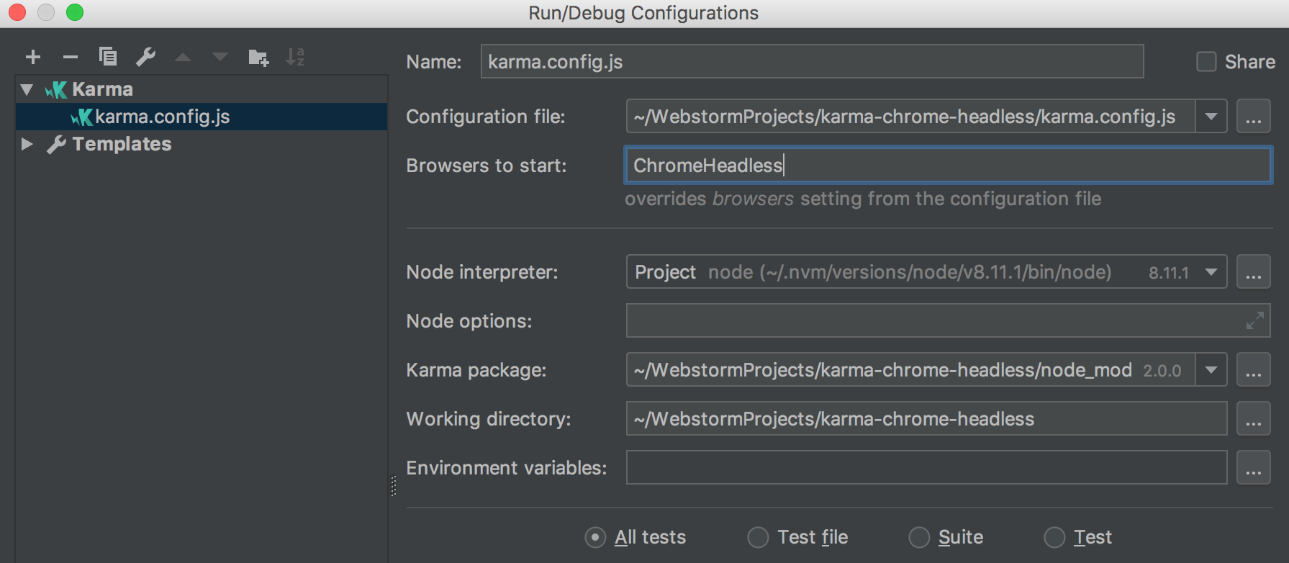This screenshot has width=1289, height=563.
Task: Open the Node interpreter dropdown arrow
Action: 1211,272
